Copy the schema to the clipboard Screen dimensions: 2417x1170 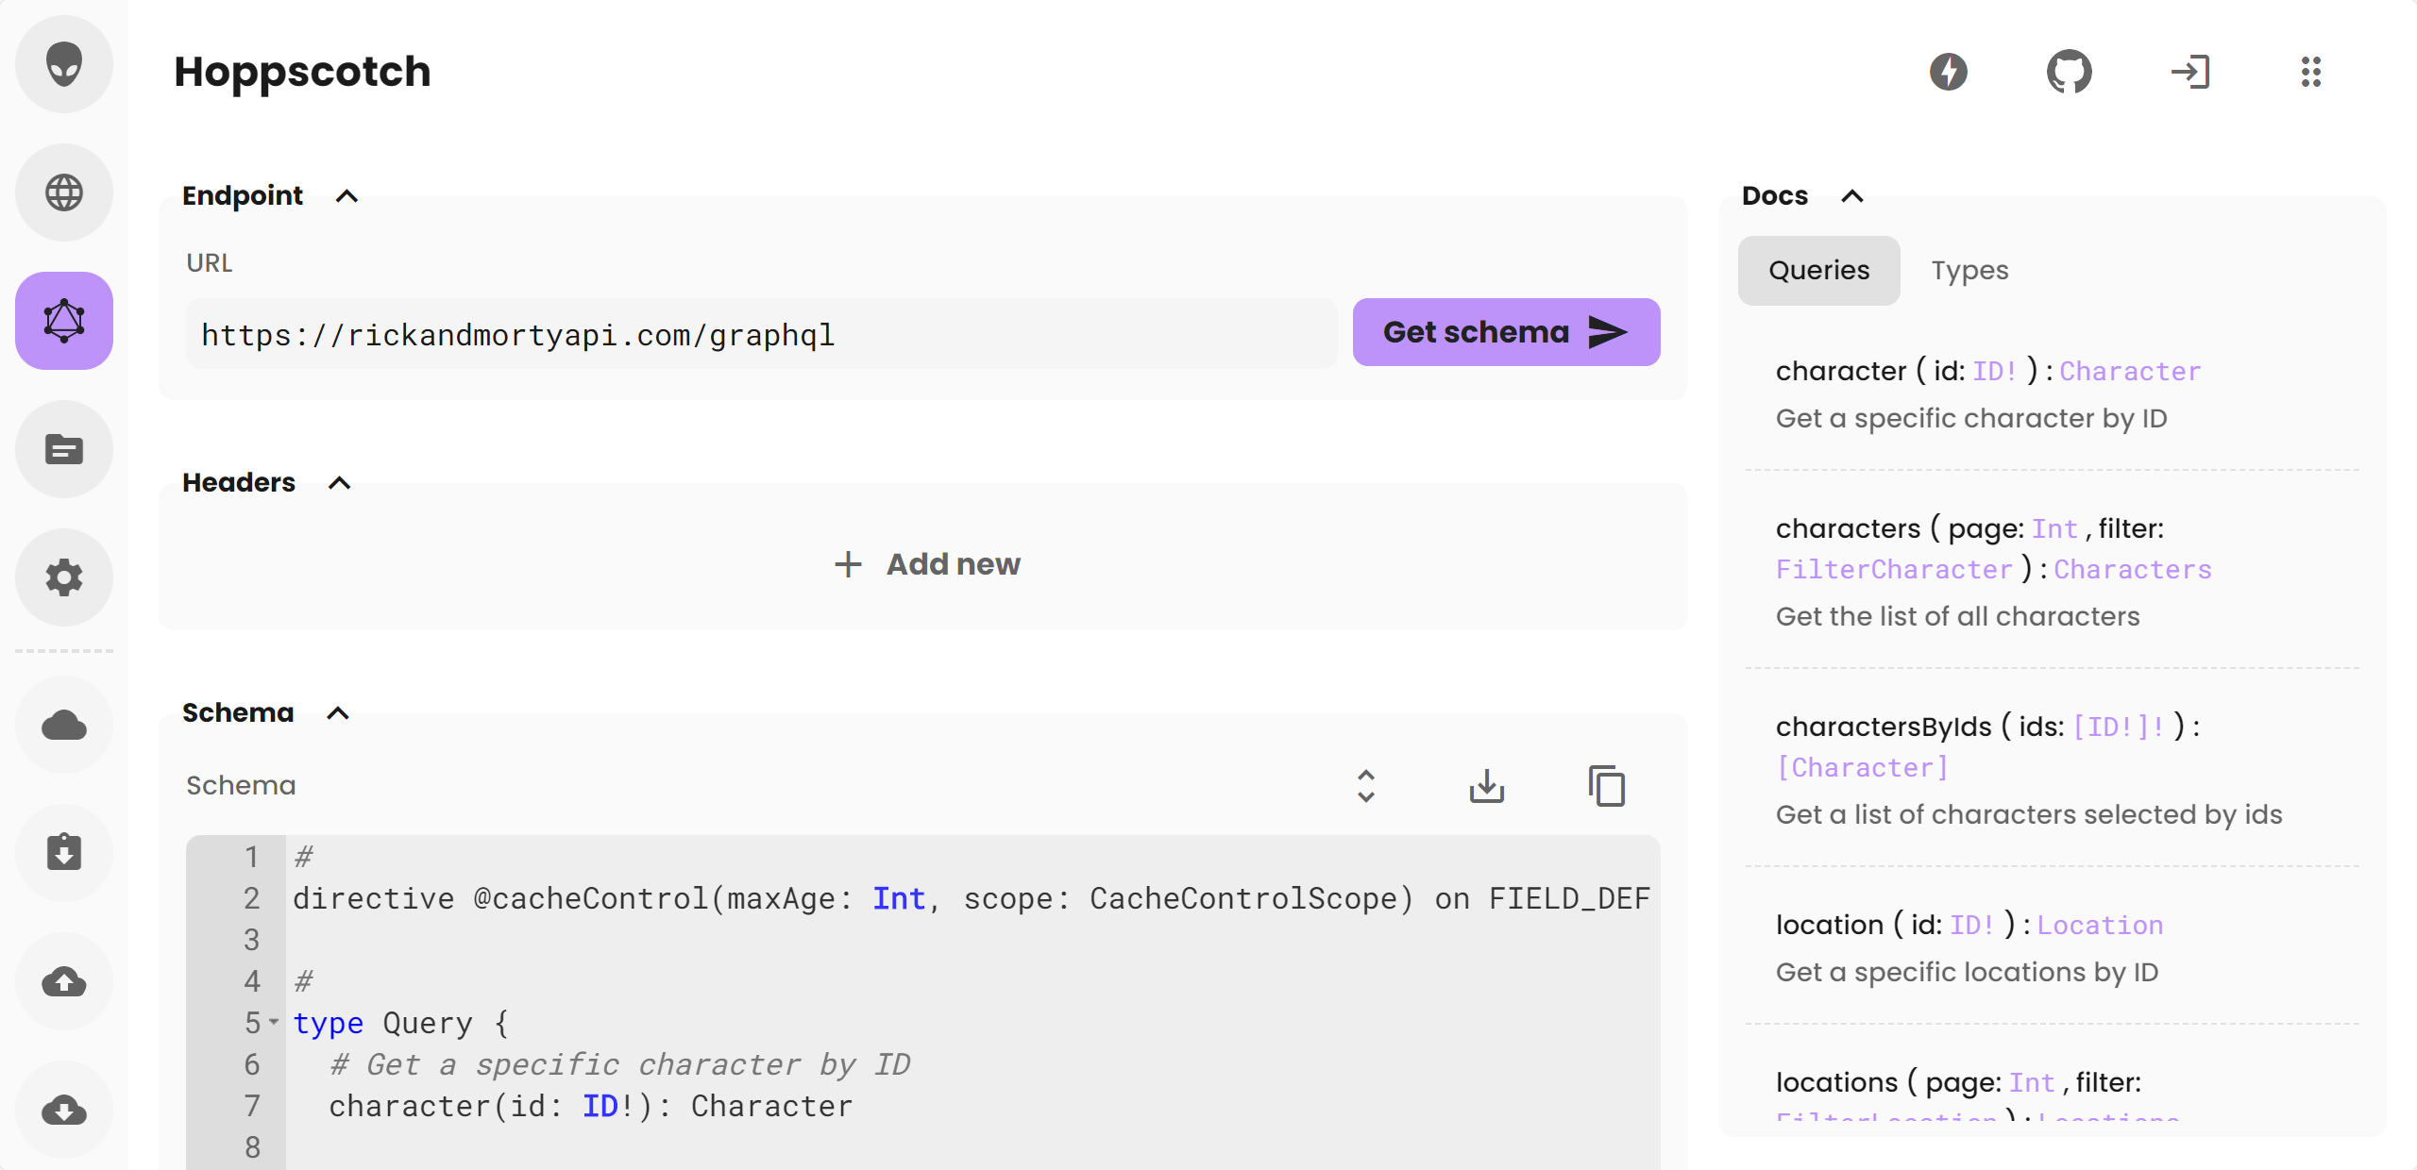(x=1607, y=786)
